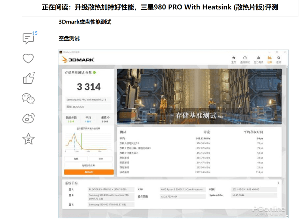Share to Qzone star icon
The image size is (299, 223).
tap(28, 139)
